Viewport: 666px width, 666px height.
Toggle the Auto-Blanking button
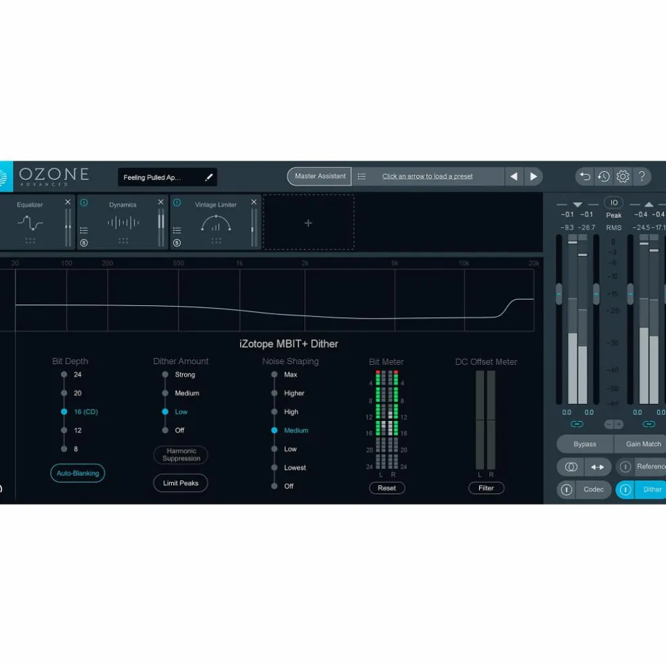tap(78, 473)
